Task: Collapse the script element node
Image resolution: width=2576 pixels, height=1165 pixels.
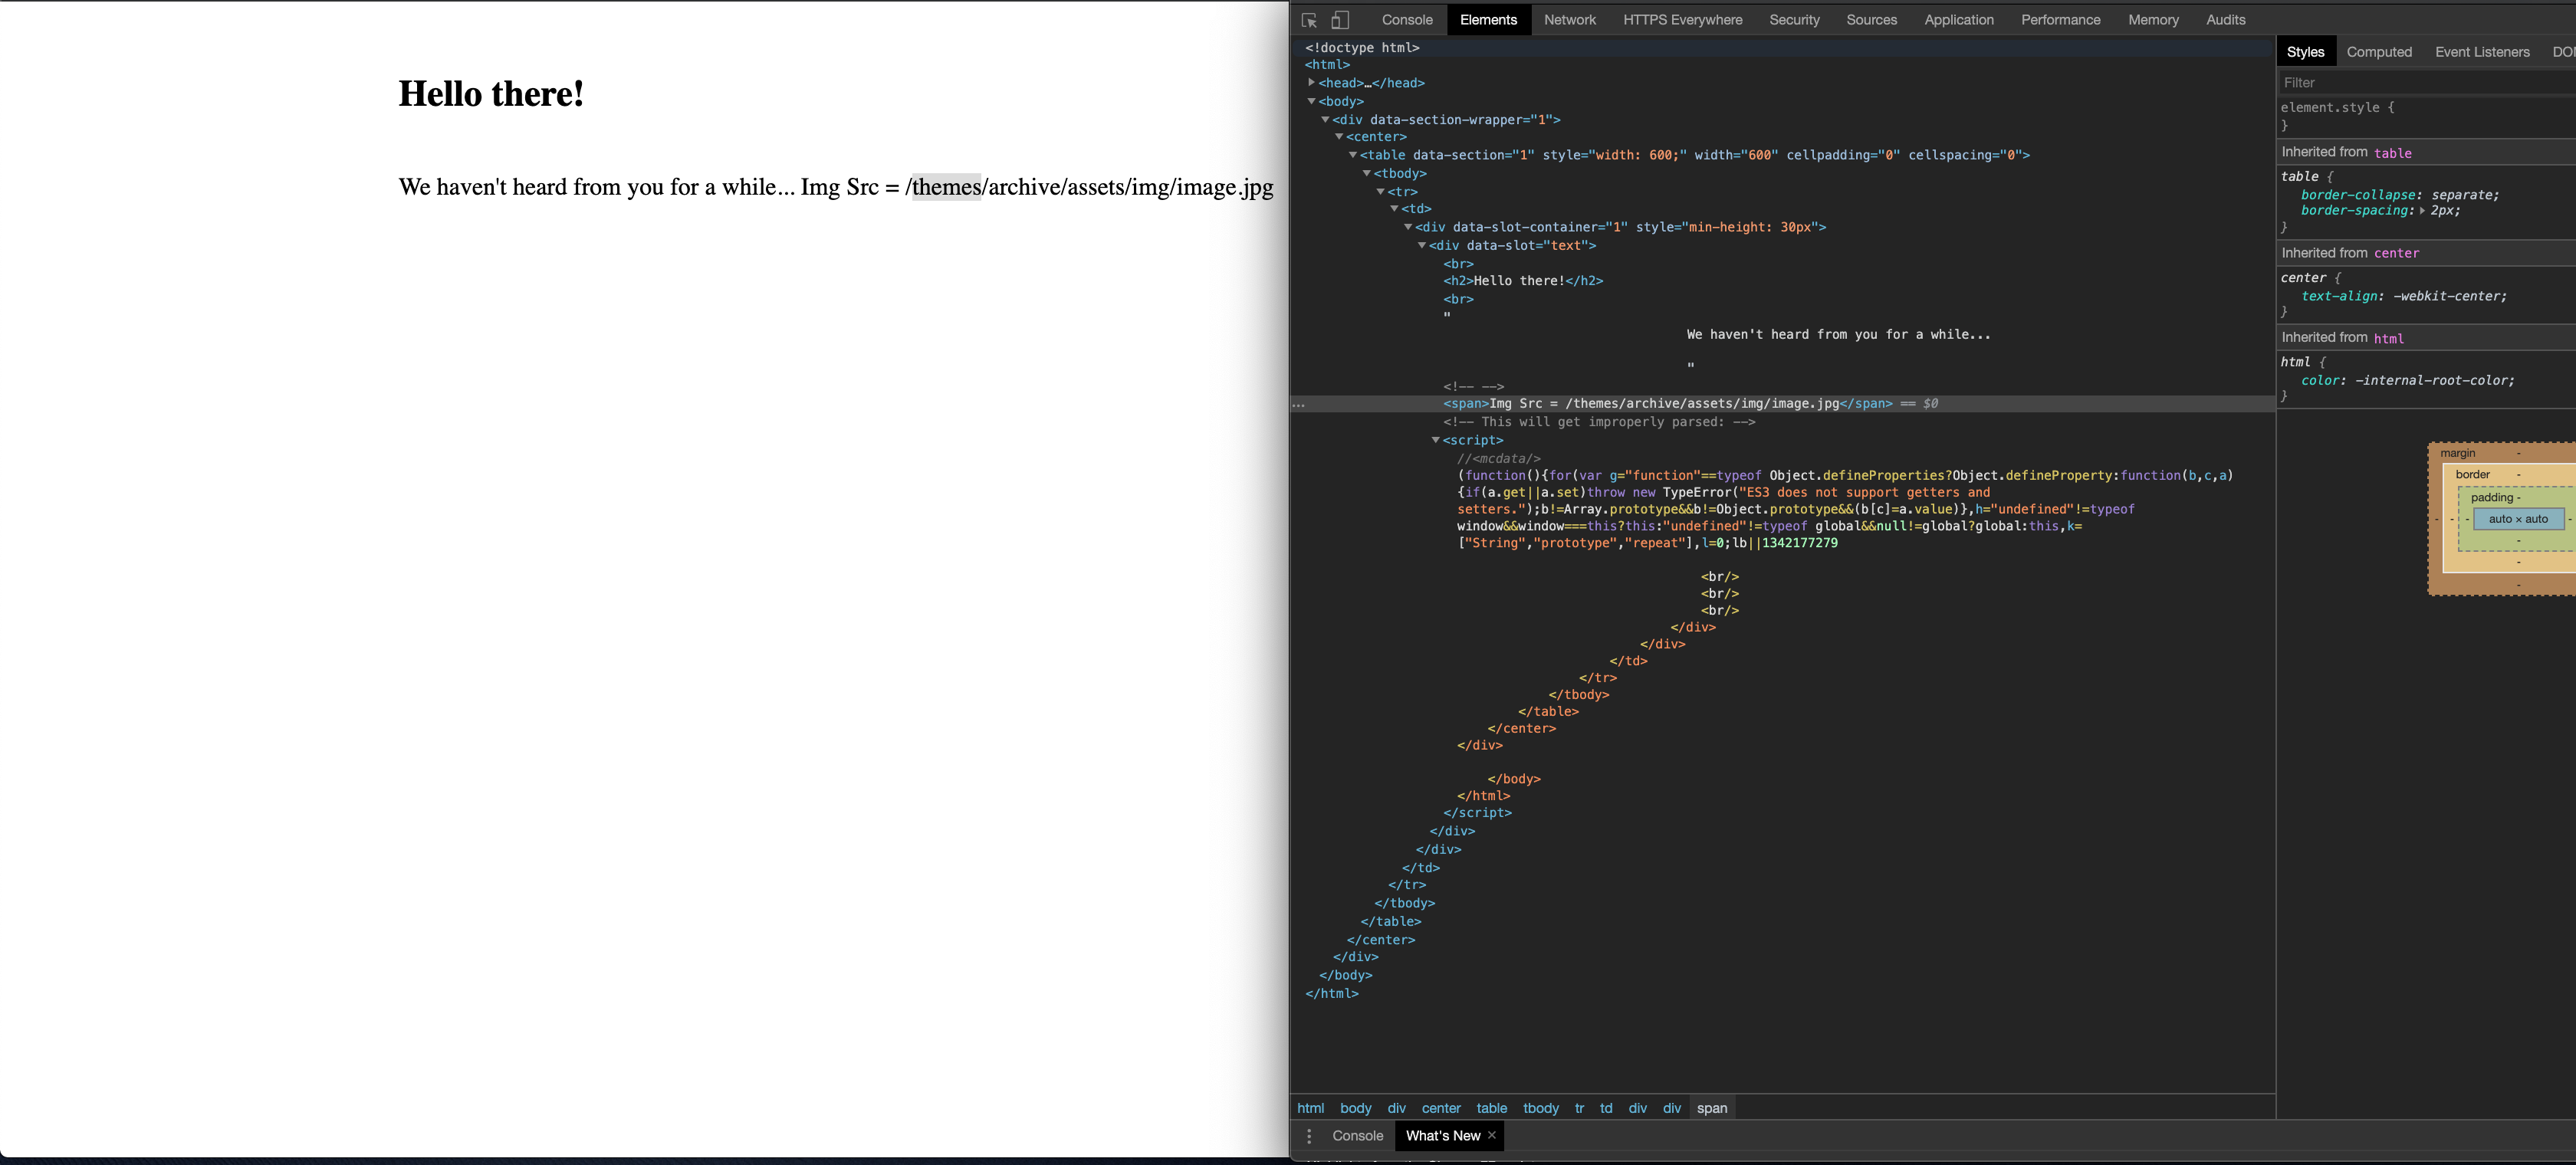Action: tap(1436, 440)
